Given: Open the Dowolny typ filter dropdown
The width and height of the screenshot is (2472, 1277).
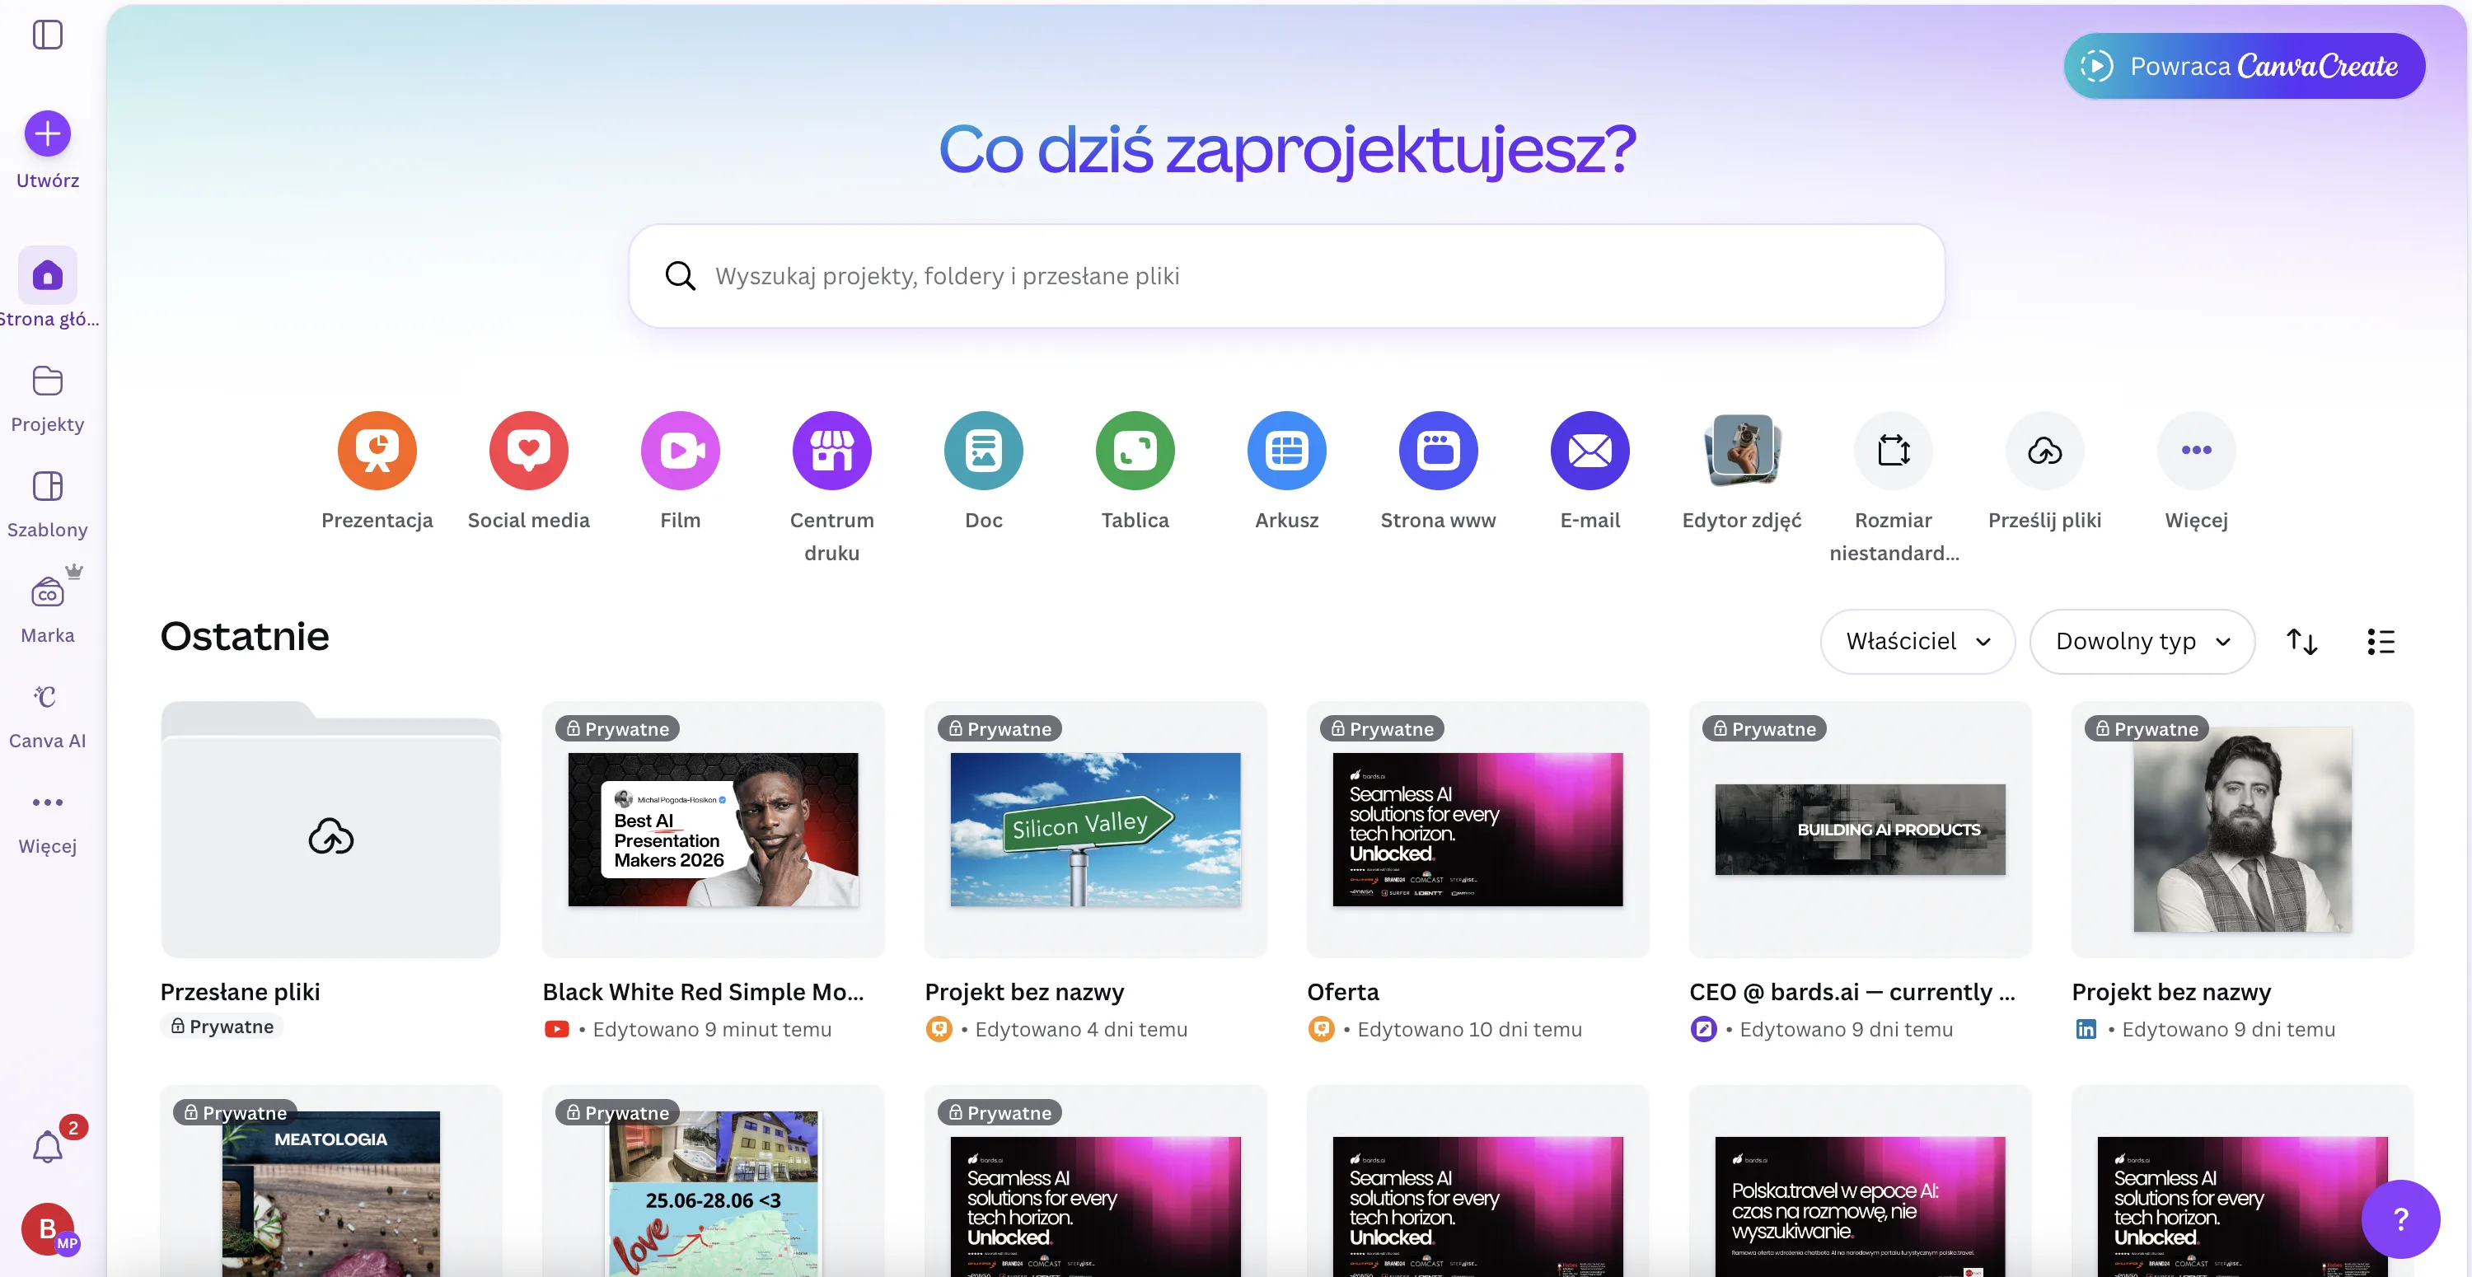Looking at the screenshot, I should point(2142,642).
